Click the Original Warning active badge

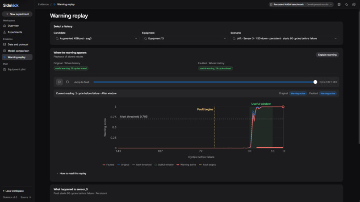(298, 94)
